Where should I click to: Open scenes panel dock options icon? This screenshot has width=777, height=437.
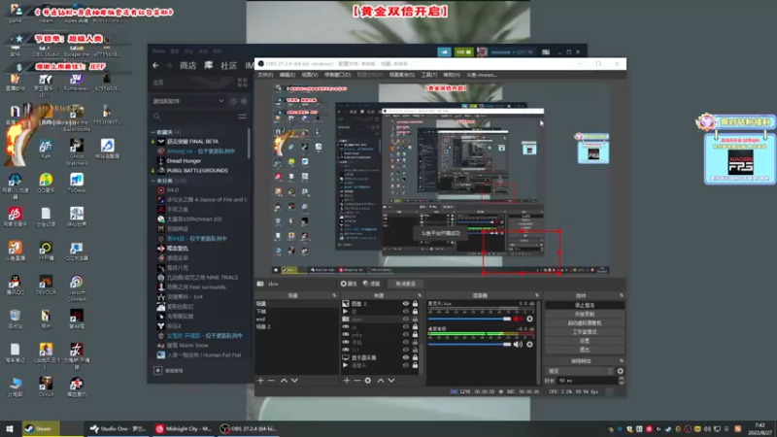click(334, 295)
